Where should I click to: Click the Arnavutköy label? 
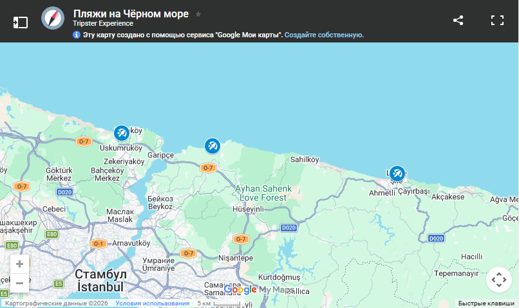131,243
